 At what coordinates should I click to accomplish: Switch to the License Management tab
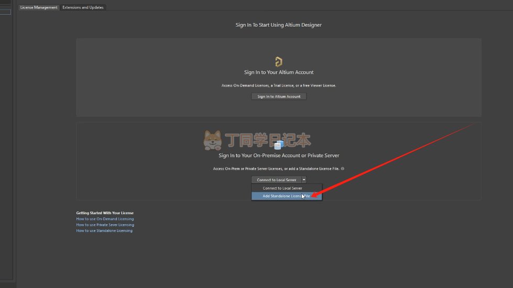coord(39,7)
